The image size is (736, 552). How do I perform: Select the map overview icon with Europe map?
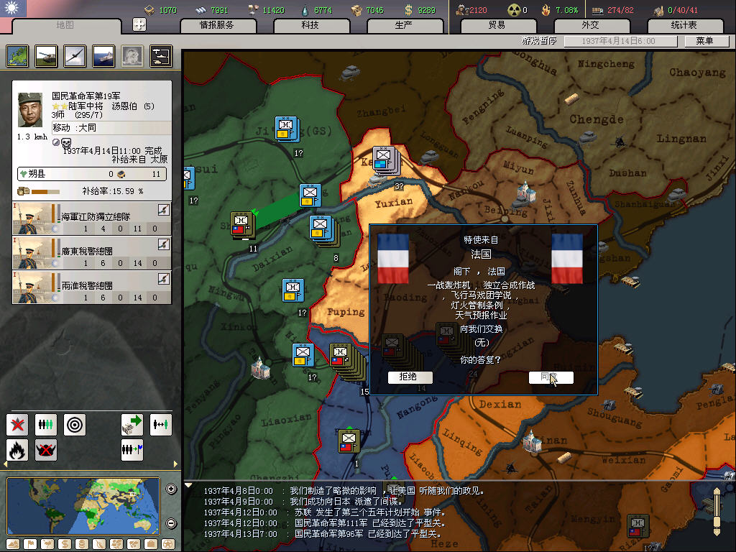18,56
